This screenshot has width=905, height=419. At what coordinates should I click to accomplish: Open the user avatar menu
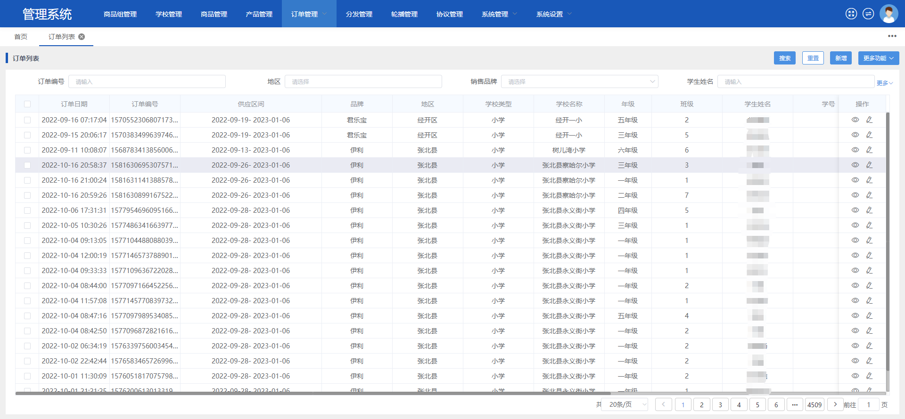(889, 14)
